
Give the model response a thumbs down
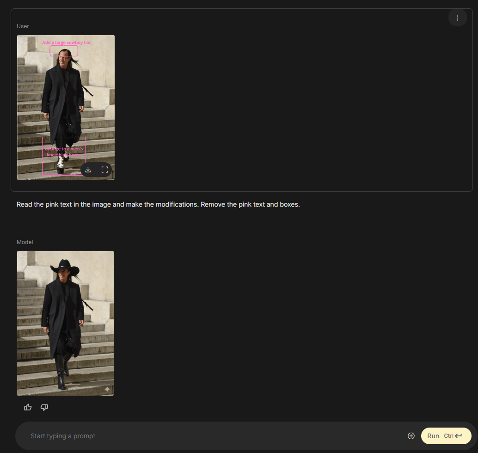tap(44, 407)
